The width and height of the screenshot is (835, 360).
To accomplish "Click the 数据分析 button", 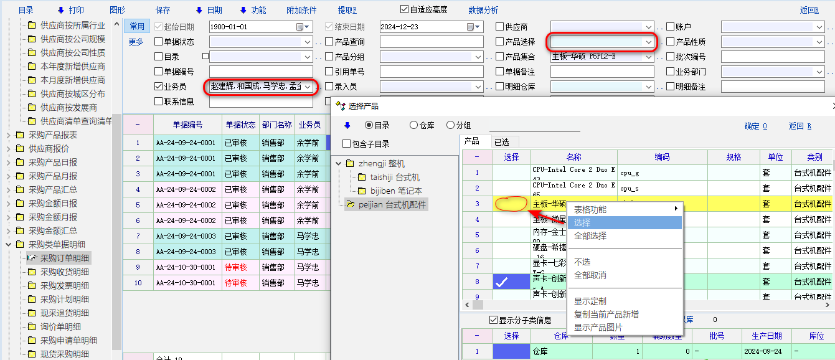I will 483,10.
